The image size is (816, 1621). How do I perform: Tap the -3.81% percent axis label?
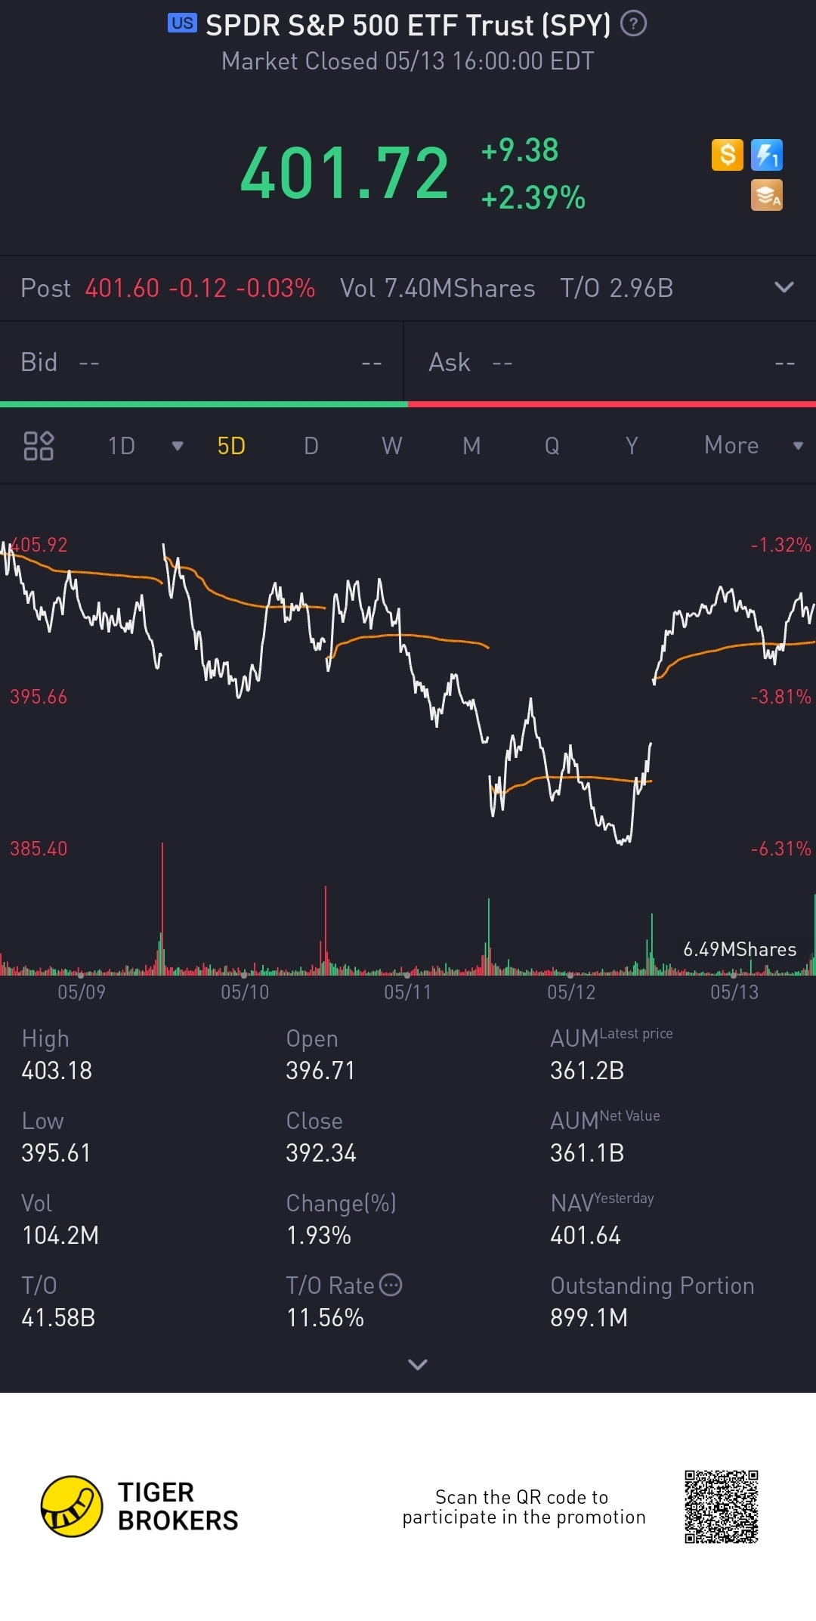click(x=781, y=697)
